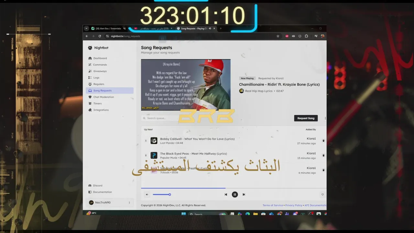Click the browser profile avatar

(x=322, y=36)
